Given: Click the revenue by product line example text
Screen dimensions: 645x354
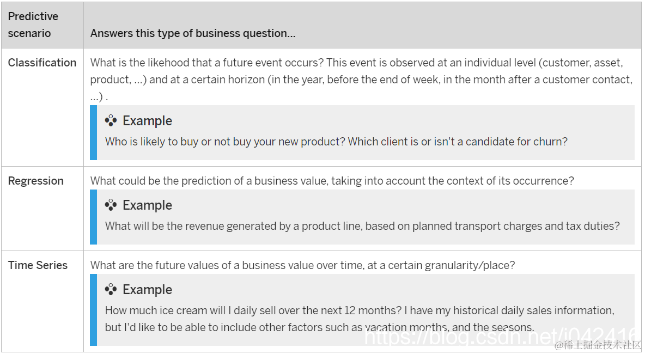Looking at the screenshot, I should pyautogui.click(x=362, y=225).
